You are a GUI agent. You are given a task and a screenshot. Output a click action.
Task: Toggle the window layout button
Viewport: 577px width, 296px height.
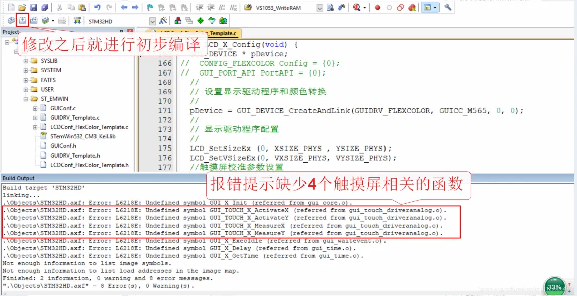point(427,7)
